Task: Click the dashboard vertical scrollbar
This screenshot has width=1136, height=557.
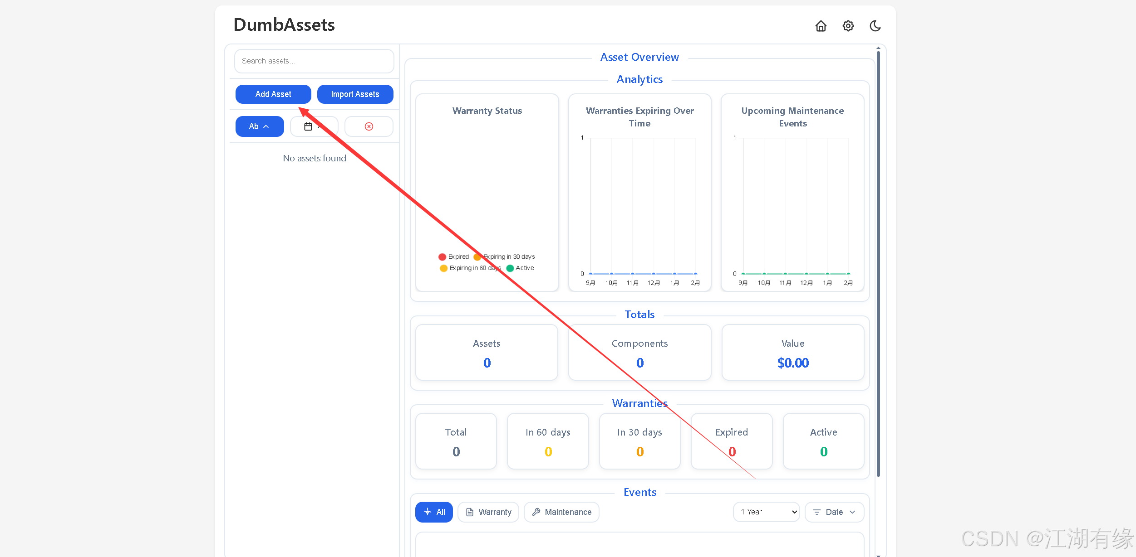Action: pos(878,263)
